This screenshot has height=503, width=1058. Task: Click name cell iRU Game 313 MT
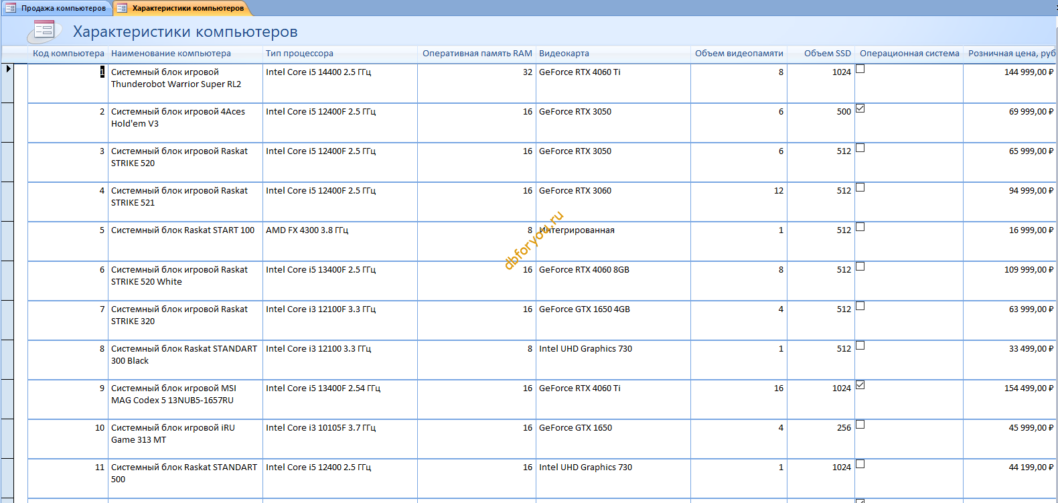click(185, 439)
